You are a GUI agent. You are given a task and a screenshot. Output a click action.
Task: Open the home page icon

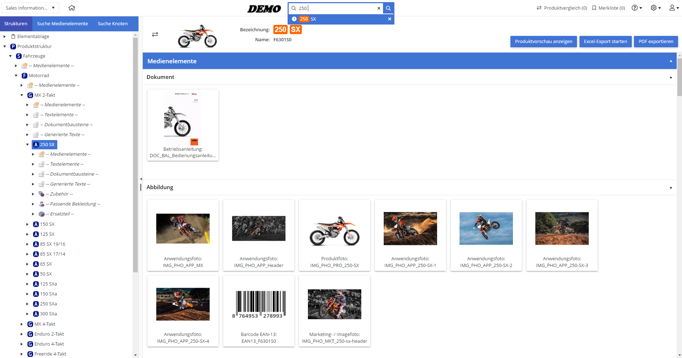72,8
